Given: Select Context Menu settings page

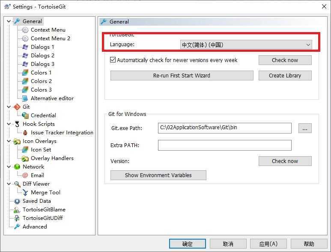Looking at the screenshot, I should click(48, 30).
